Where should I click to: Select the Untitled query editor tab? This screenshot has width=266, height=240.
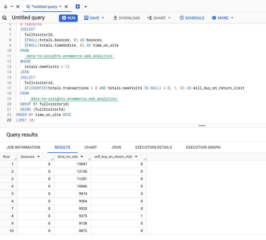pos(44,6)
